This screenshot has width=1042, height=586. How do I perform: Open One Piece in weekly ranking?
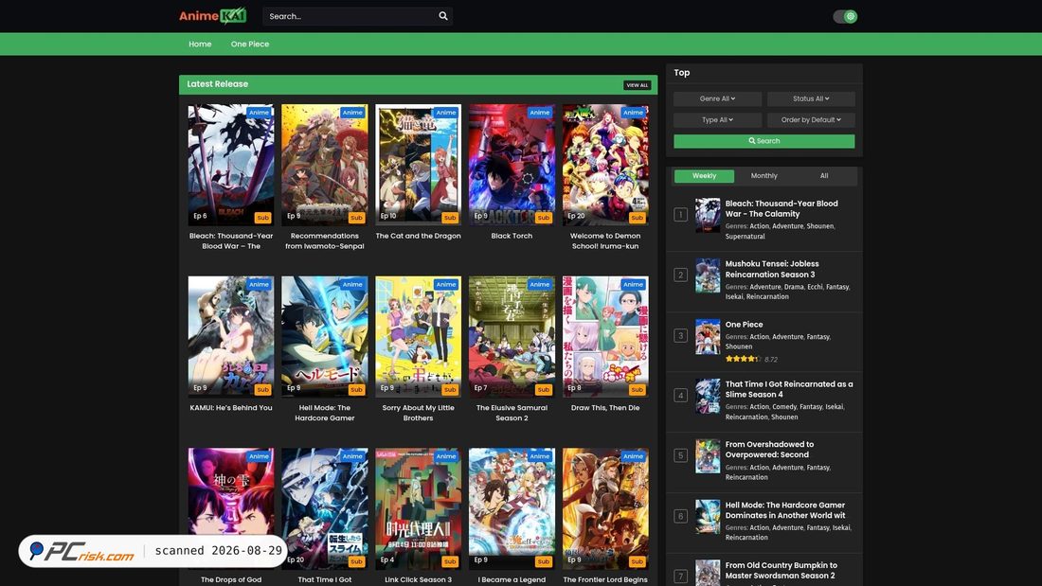744,325
